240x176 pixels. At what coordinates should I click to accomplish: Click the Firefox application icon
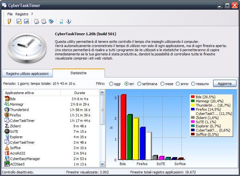7,115
